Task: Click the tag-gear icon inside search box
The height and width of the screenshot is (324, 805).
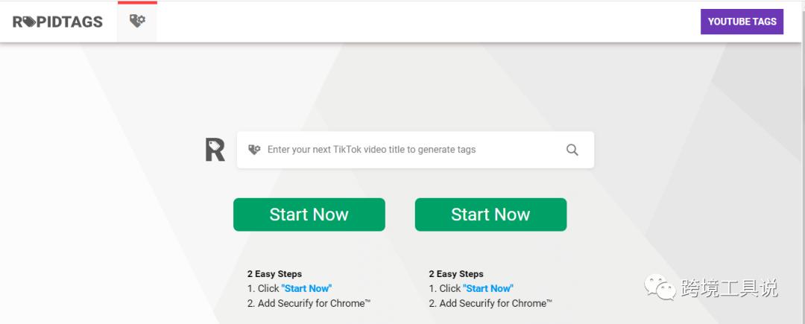Action: tap(254, 150)
